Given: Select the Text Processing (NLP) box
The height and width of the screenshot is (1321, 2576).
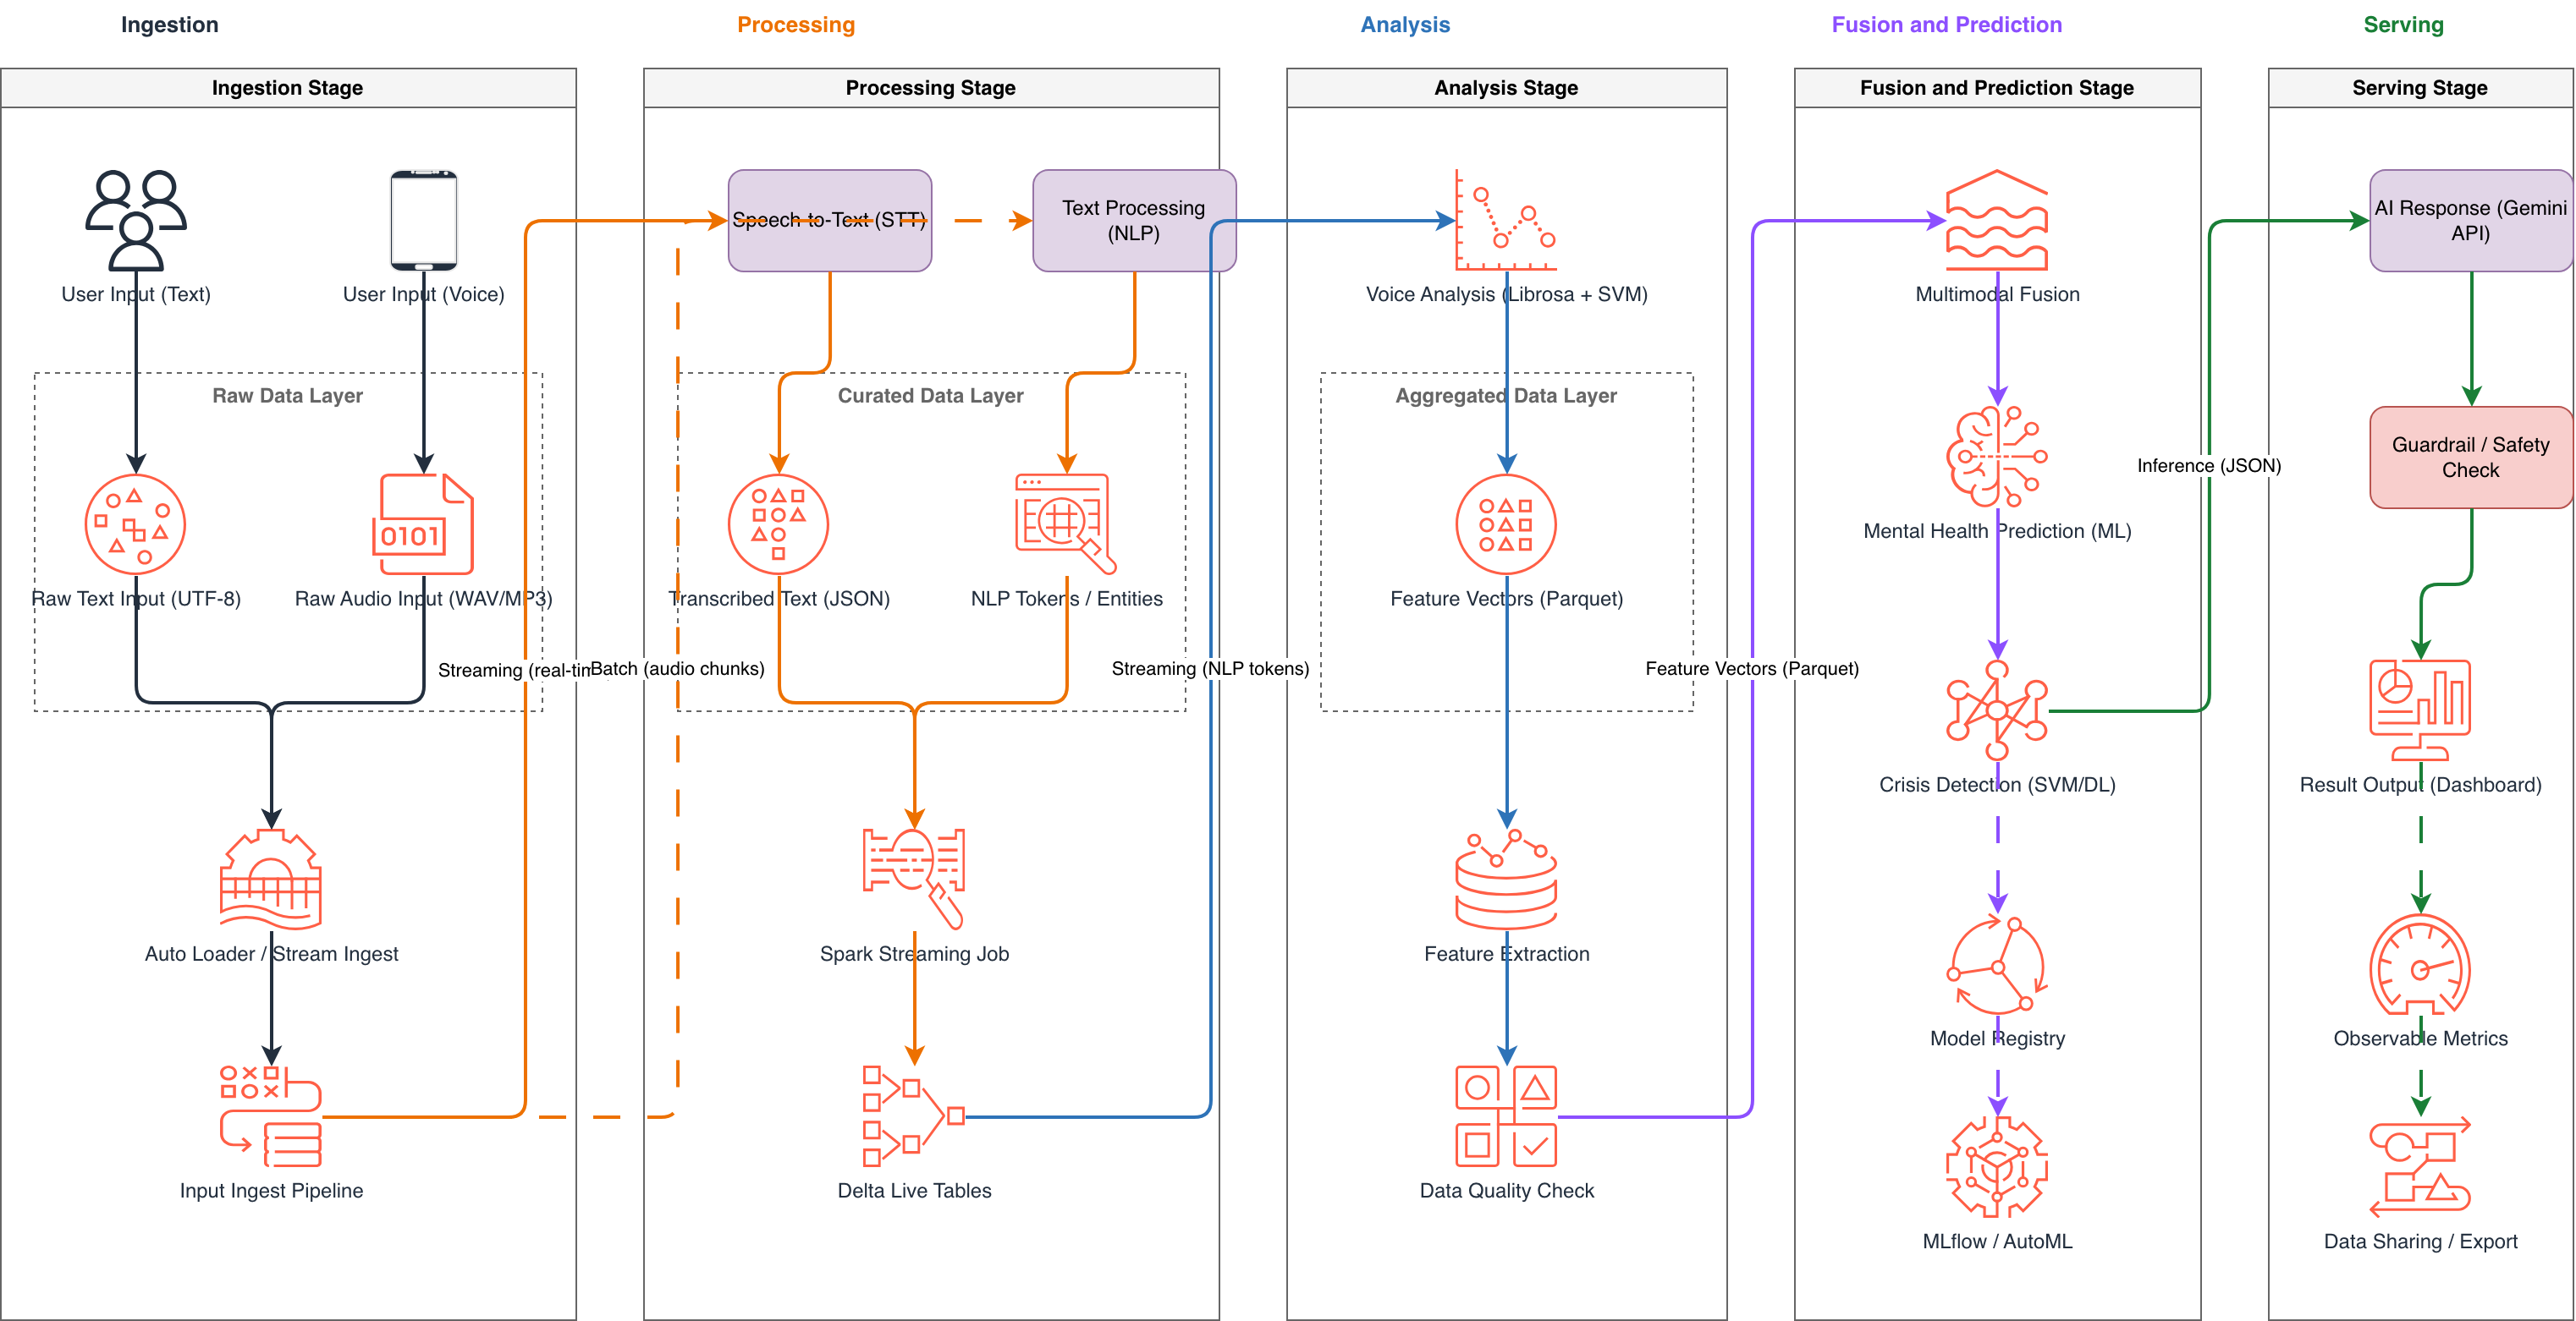Looking at the screenshot, I should point(1134,221).
